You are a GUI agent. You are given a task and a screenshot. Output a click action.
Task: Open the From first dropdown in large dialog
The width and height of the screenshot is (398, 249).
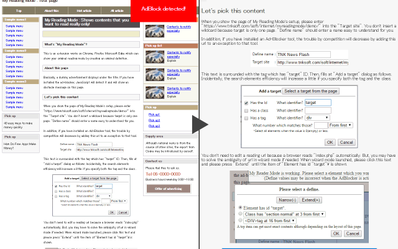pyautogui.click(x=340, y=125)
